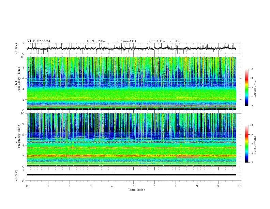
Task: Click the '-3' tick on upper colorbar
Action: pos(251,69)
